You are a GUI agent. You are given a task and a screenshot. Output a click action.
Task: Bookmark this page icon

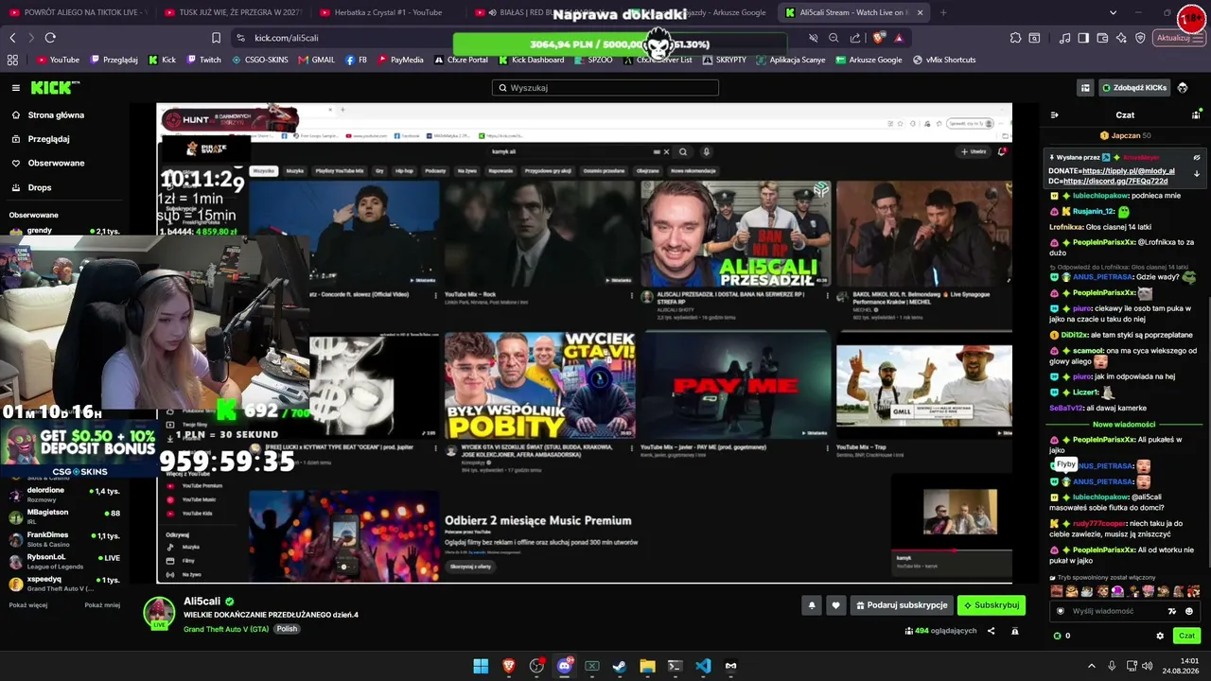[216, 38]
